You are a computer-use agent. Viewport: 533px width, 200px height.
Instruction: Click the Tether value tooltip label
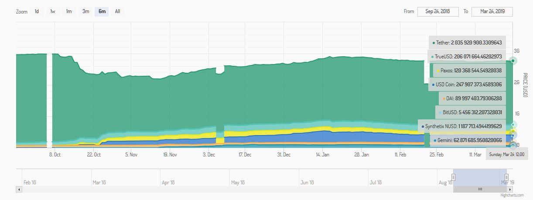tap(467, 43)
